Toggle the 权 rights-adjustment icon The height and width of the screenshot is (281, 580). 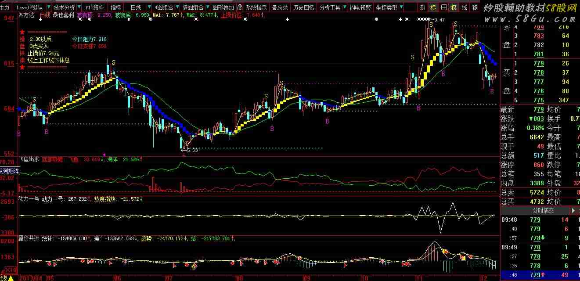pos(454,7)
